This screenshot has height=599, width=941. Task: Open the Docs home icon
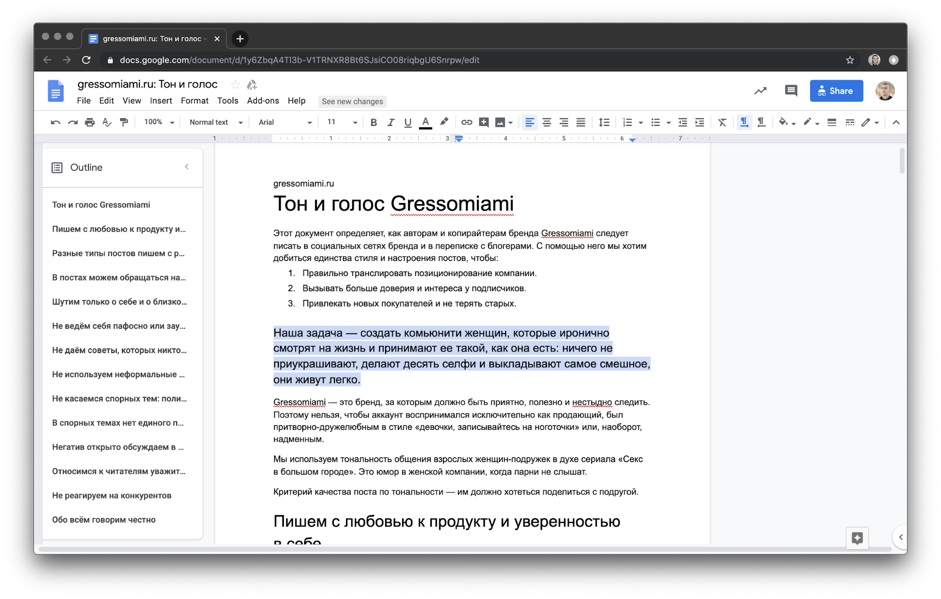(x=56, y=91)
